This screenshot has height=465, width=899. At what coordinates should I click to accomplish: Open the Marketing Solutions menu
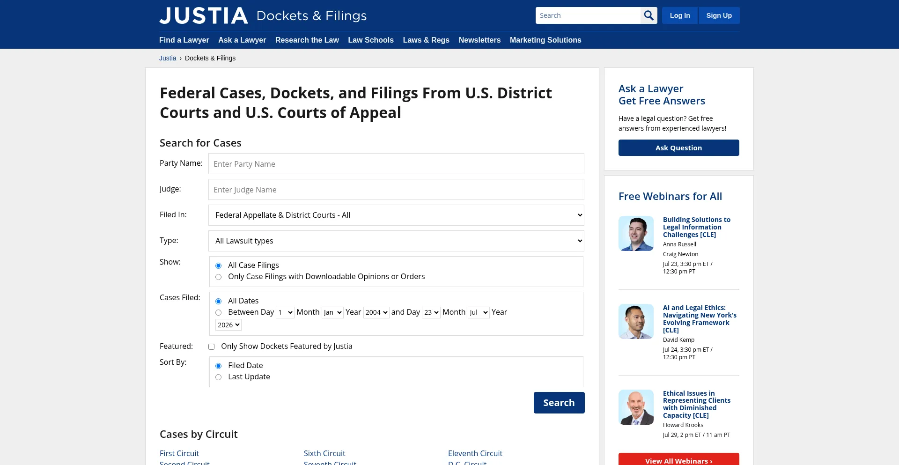(545, 40)
